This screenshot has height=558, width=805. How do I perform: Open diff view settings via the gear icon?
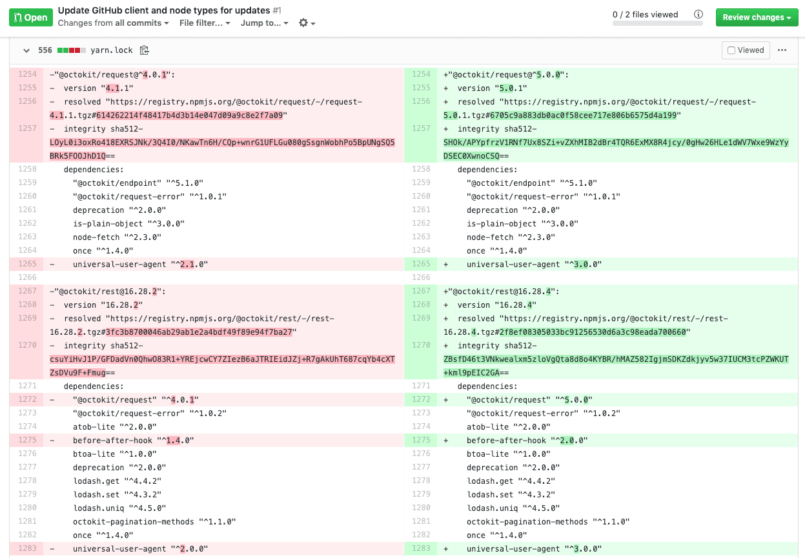[x=303, y=23]
